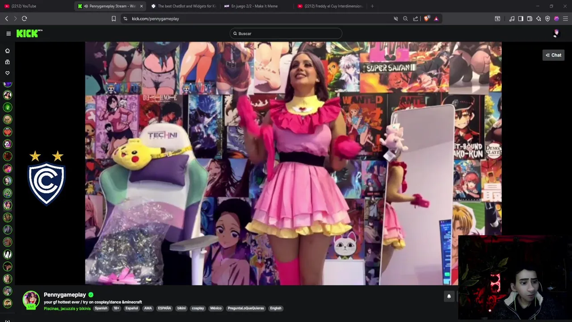Open Brave Rewards triangle icon
This screenshot has width=572, height=322.
[436, 18]
